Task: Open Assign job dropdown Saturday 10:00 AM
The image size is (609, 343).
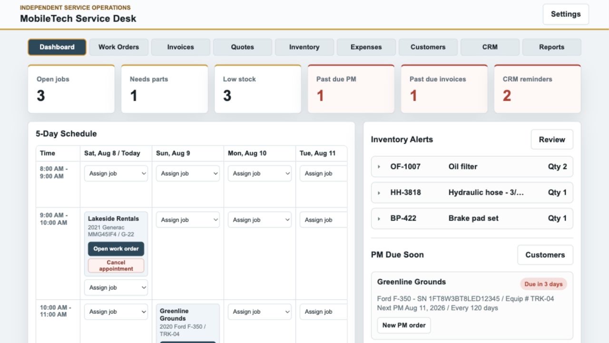Action: (116, 312)
